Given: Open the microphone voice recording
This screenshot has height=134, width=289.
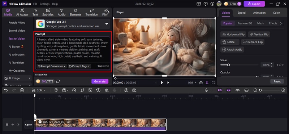Looking at the screenshot, I should pyautogui.click(x=206, y=90).
